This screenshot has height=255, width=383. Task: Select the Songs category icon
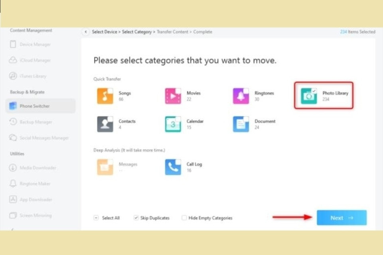(x=105, y=96)
